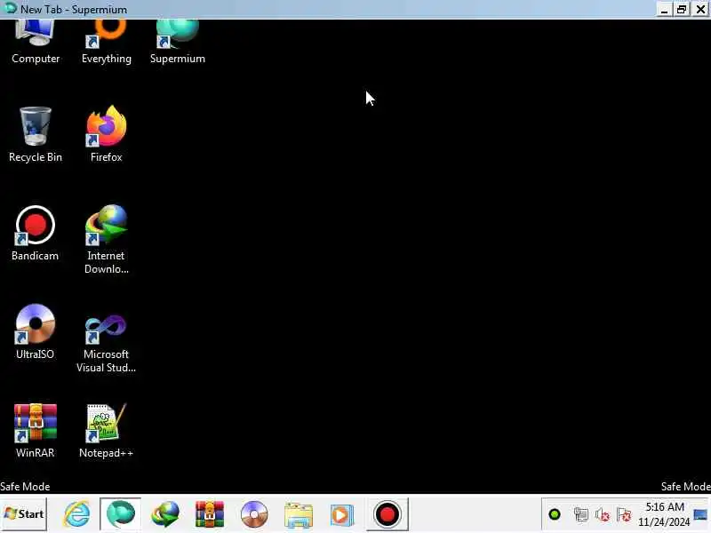
Task: Open UltraISO from the taskbar
Action: (x=254, y=514)
